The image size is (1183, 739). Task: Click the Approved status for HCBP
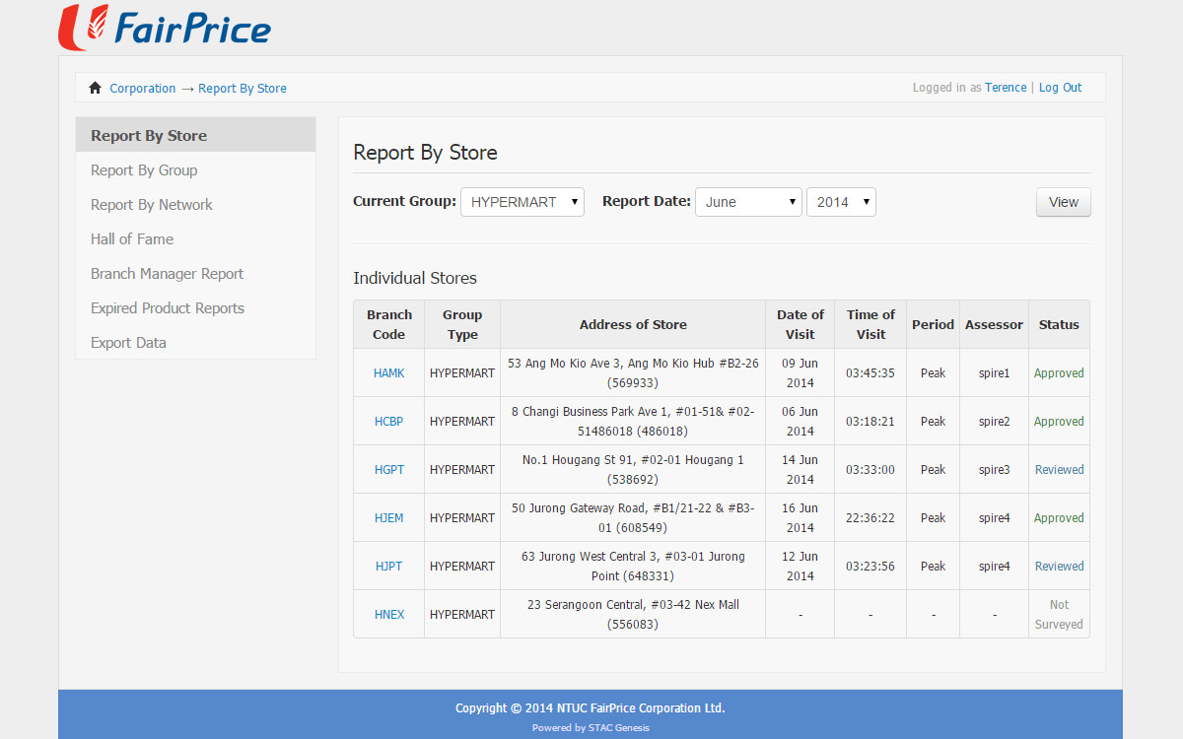pyautogui.click(x=1059, y=421)
